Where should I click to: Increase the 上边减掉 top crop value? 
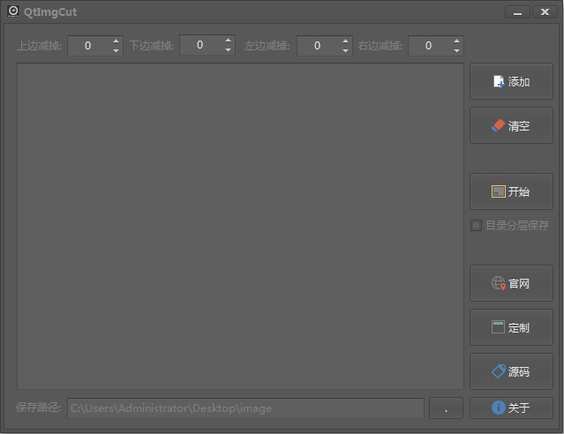click(116, 41)
